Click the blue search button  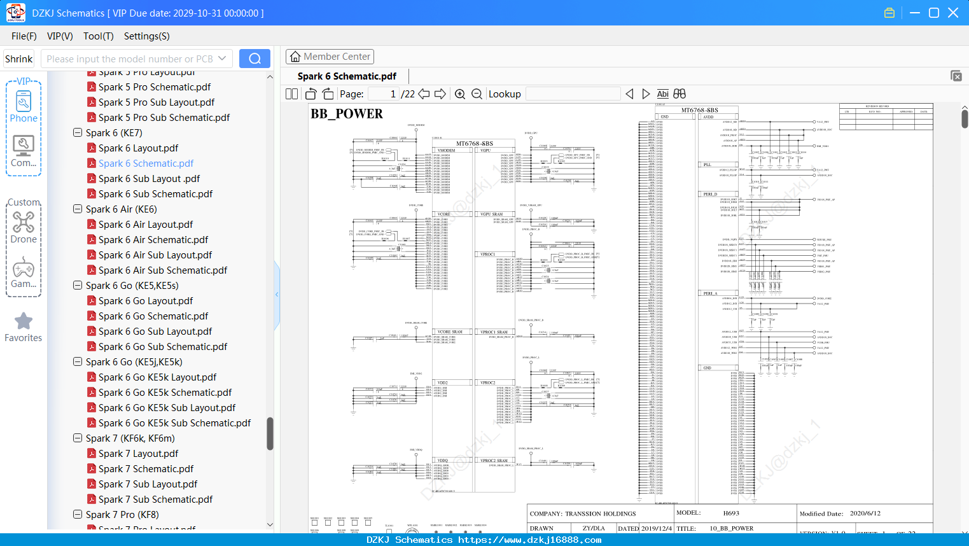click(x=254, y=59)
